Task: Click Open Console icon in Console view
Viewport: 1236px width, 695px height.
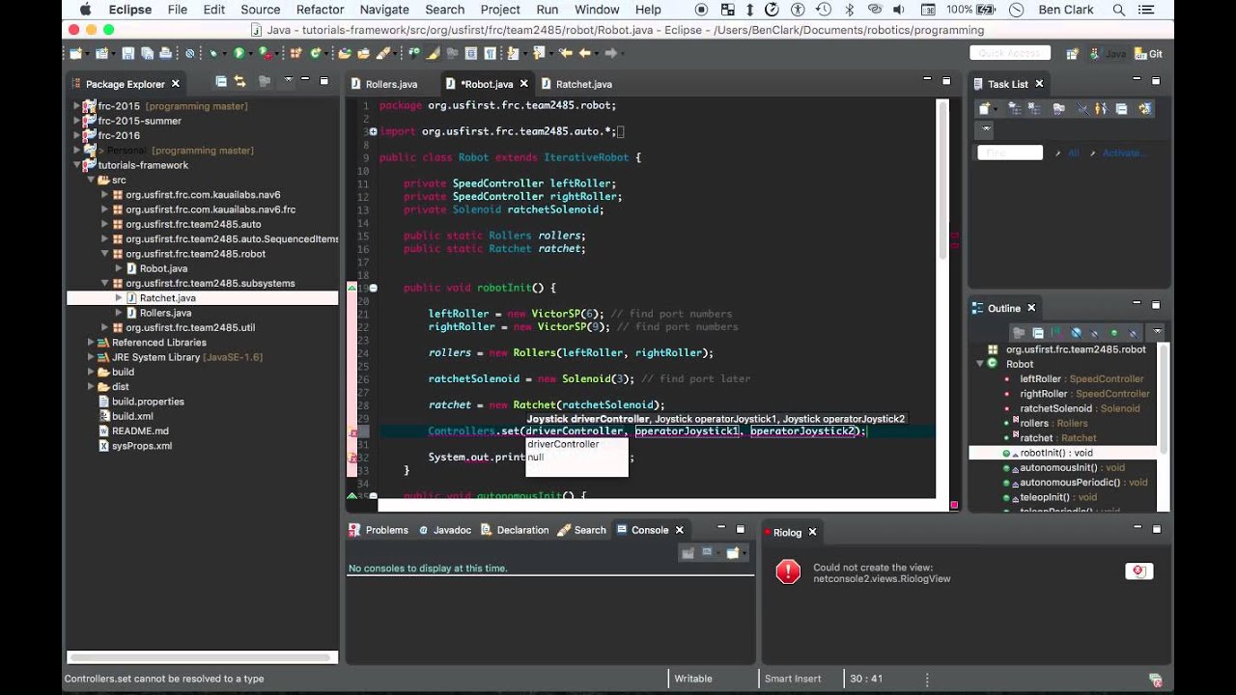Action: pyautogui.click(x=733, y=553)
